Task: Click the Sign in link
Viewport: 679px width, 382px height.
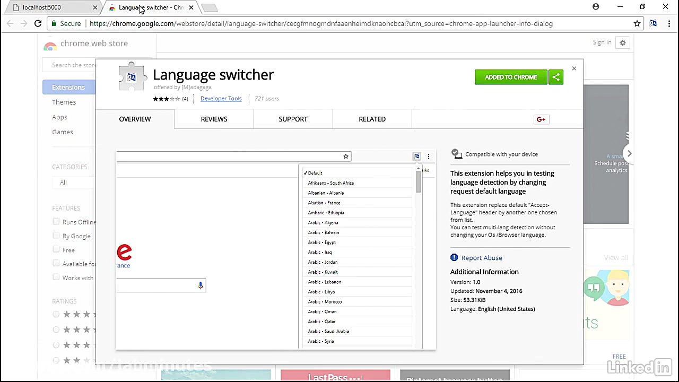Action: 602,42
